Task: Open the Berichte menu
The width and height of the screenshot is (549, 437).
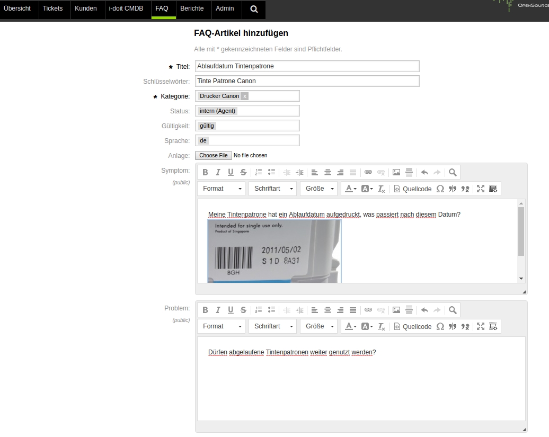Action: coord(192,9)
